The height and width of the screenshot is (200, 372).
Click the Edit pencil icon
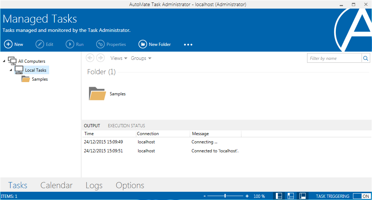pos(39,44)
